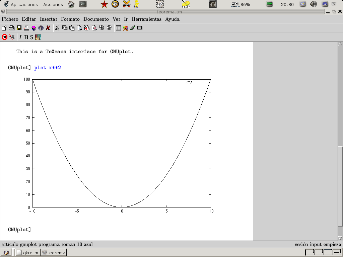Click the floppy disk save icon
The height and width of the screenshot is (257, 343).
[19, 28]
